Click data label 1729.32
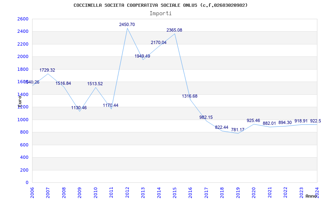The image size is (321, 200). [x=47, y=70]
